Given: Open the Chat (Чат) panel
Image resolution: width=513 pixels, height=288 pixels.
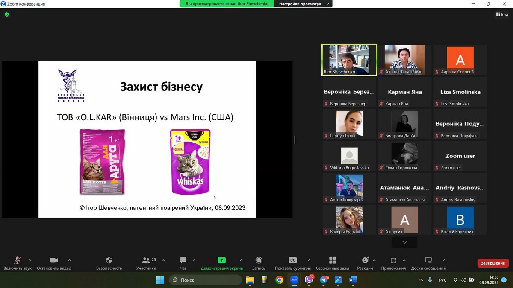Looking at the screenshot, I should pos(183,260).
